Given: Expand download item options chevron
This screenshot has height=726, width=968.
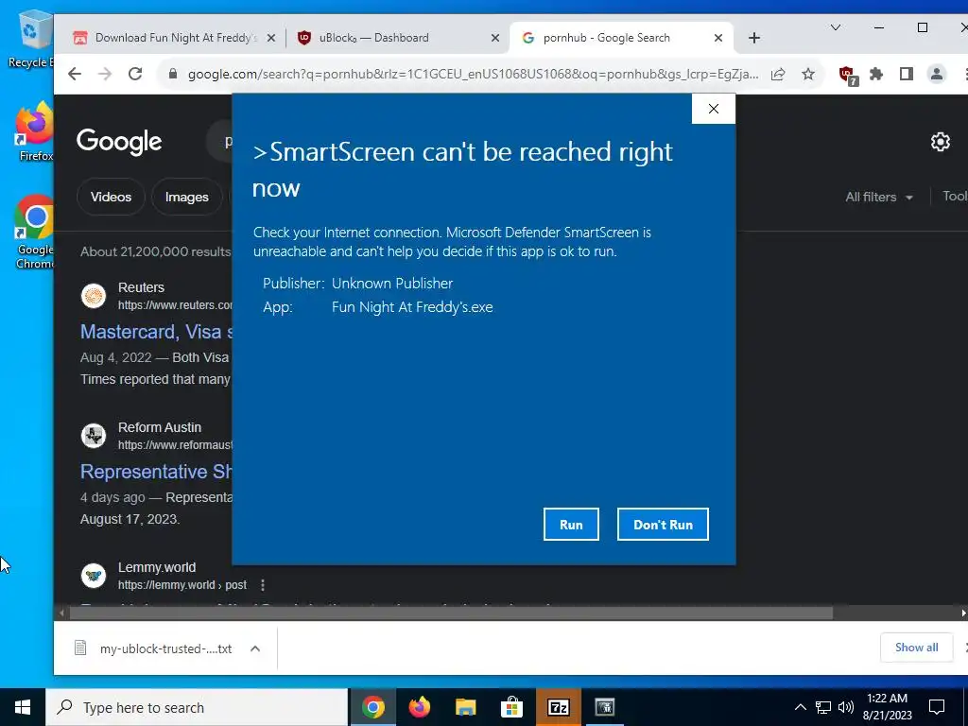Looking at the screenshot, I should pos(255,648).
